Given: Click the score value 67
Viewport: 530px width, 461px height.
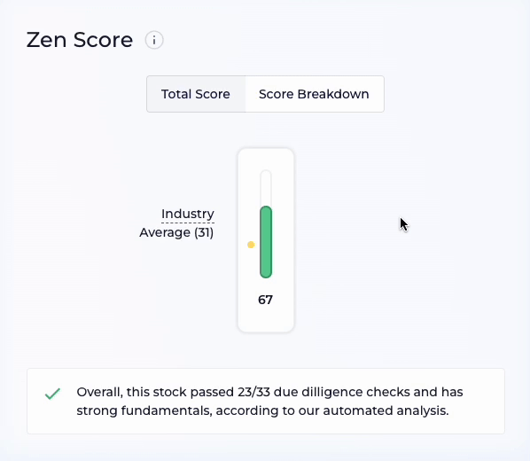Looking at the screenshot, I should (x=265, y=300).
